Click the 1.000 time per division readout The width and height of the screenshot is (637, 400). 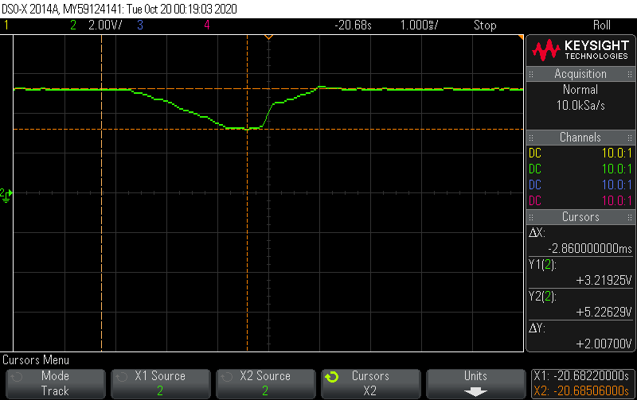click(x=419, y=25)
